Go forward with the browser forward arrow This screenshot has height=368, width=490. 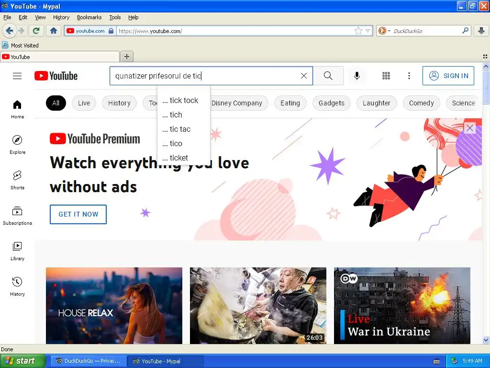click(21, 31)
